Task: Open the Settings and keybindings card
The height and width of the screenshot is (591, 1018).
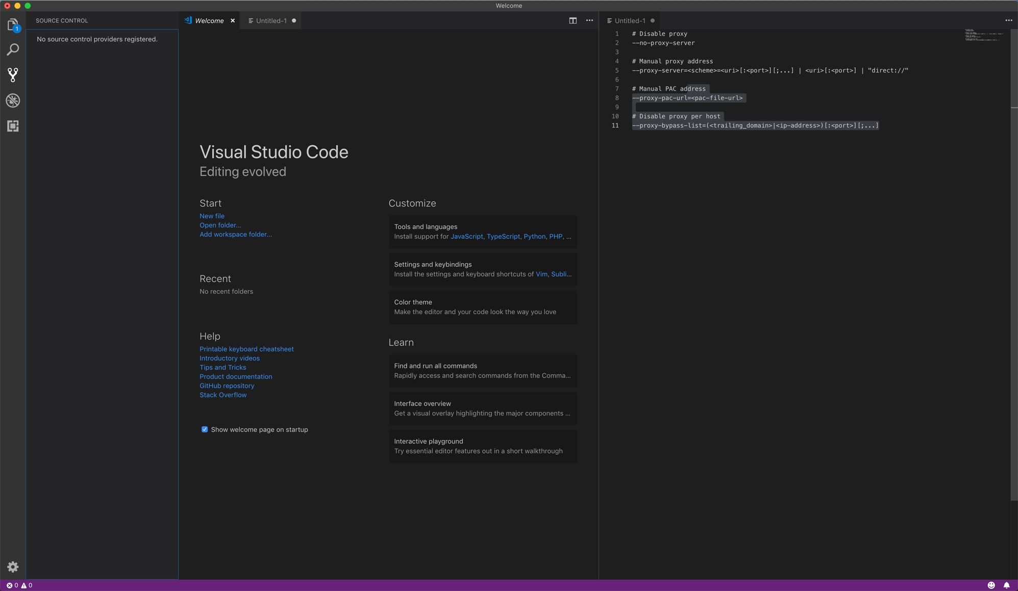Action: pos(483,269)
